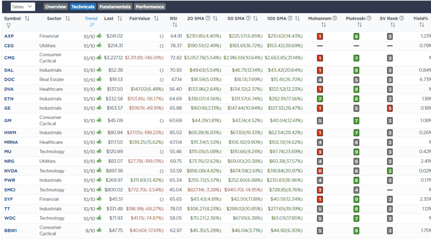Select TT fair value $196.99(-68.27%)
This screenshot has width=431, height=240.
[x=145, y=209]
